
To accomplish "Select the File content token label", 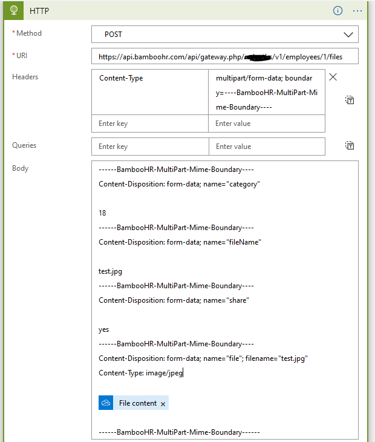I will [x=137, y=403].
